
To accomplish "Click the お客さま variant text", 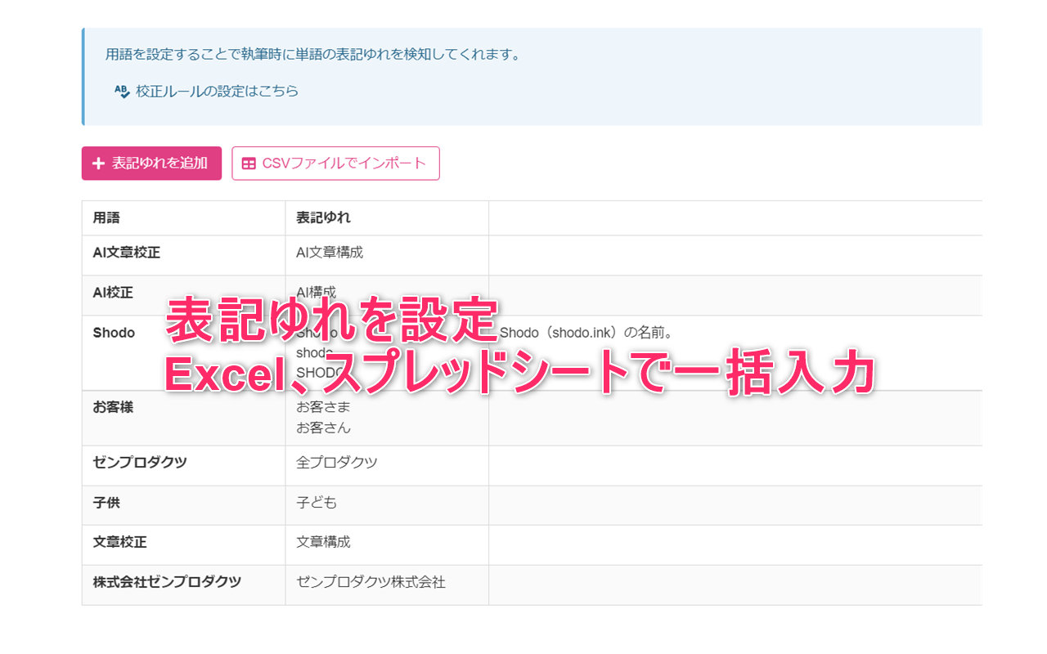I will pos(323,407).
